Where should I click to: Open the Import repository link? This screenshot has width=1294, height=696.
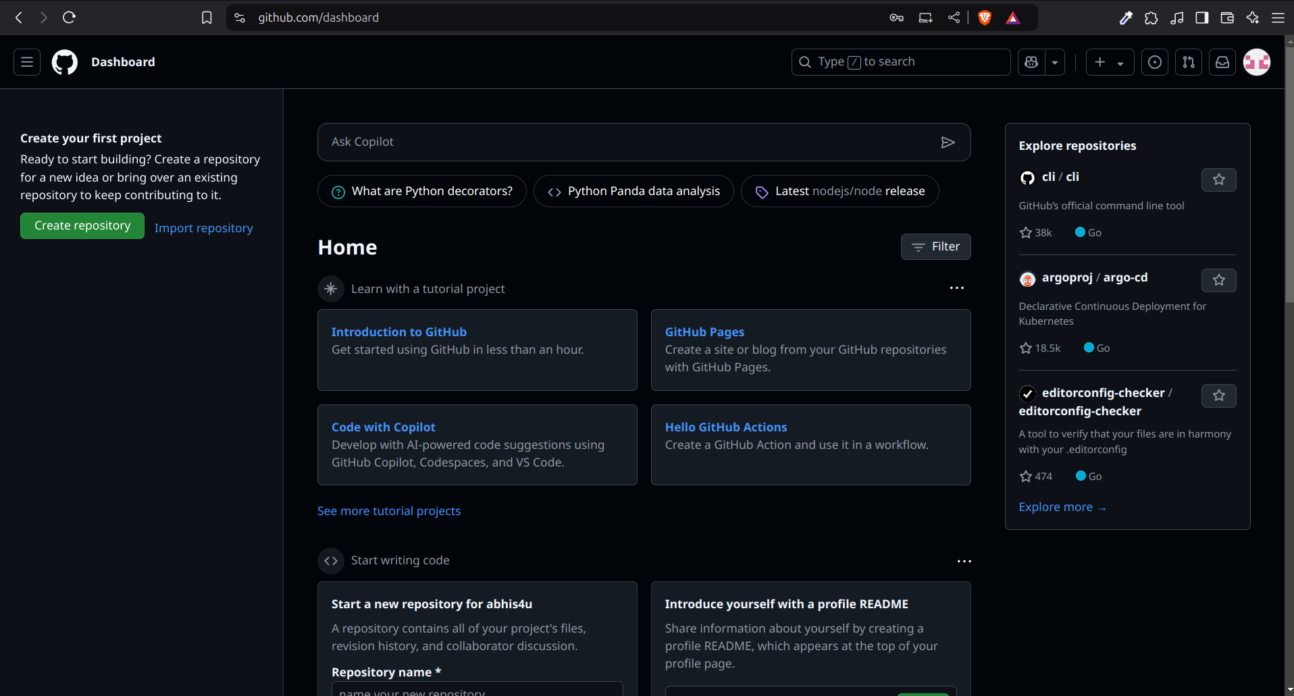pyautogui.click(x=203, y=228)
